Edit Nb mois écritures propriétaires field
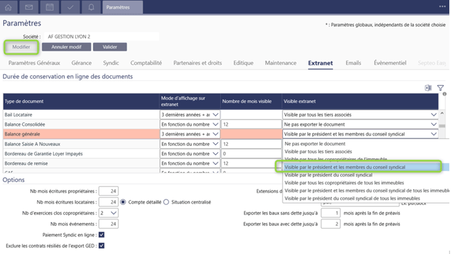The height and width of the screenshot is (254, 451). (x=108, y=191)
